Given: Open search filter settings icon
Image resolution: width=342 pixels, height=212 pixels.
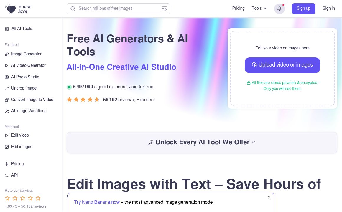Looking at the screenshot, I should tap(164, 9).
